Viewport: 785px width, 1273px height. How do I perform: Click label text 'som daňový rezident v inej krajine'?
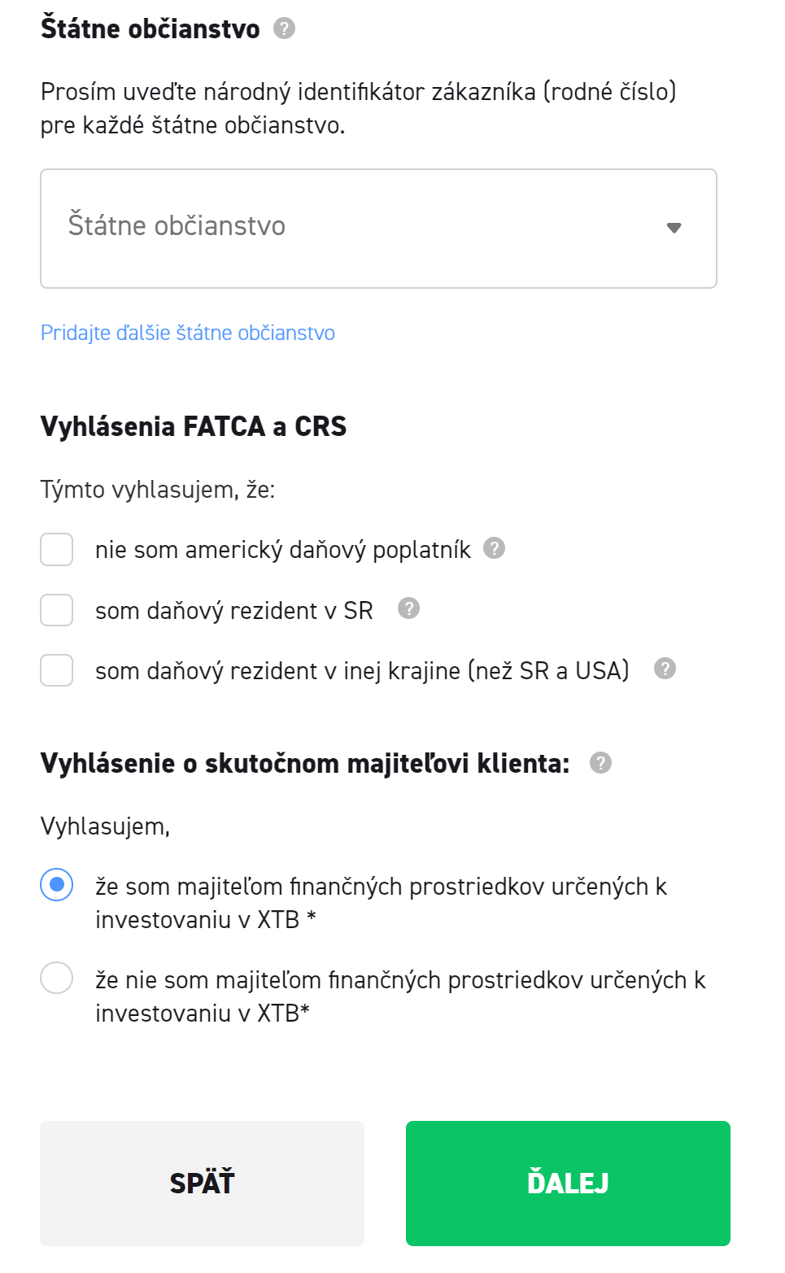(362, 670)
